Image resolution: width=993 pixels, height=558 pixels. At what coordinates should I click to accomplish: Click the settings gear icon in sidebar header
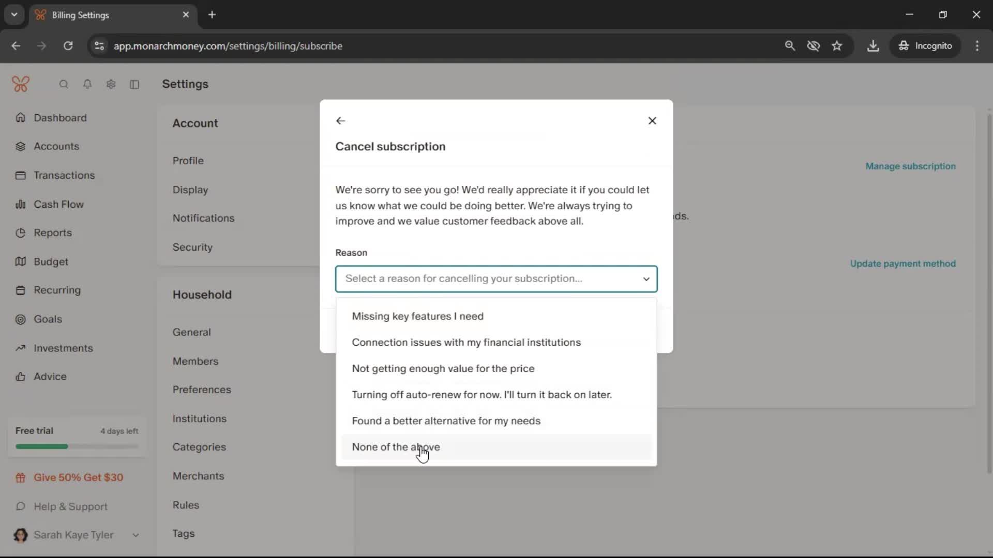coord(111,84)
